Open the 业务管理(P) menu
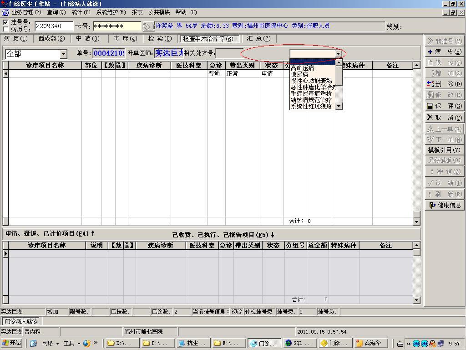The height and width of the screenshot is (350, 466). 26,12
